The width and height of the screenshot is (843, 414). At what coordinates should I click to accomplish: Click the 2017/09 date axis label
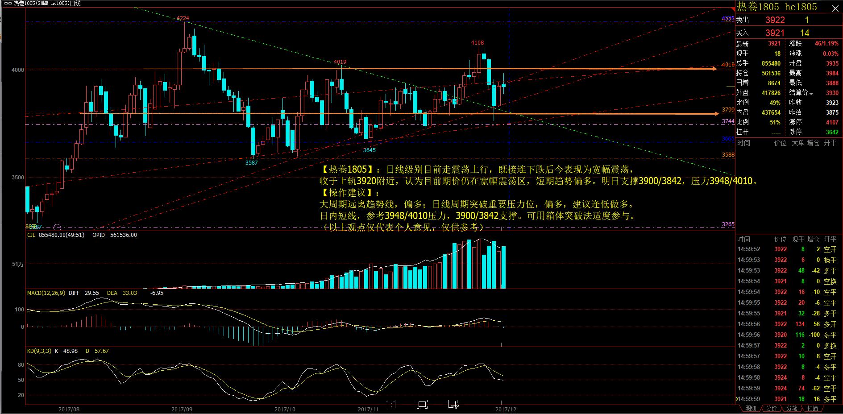(182, 409)
